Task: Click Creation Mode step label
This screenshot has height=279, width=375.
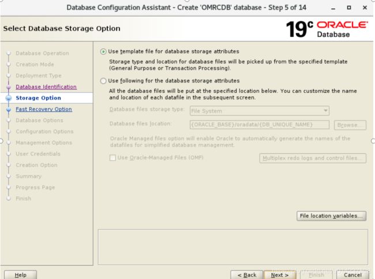Action: point(35,65)
